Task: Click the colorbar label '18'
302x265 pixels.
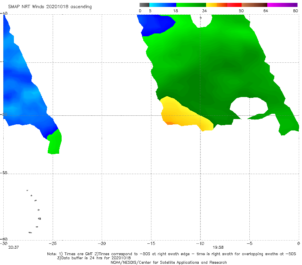Action: pyautogui.click(x=175, y=11)
